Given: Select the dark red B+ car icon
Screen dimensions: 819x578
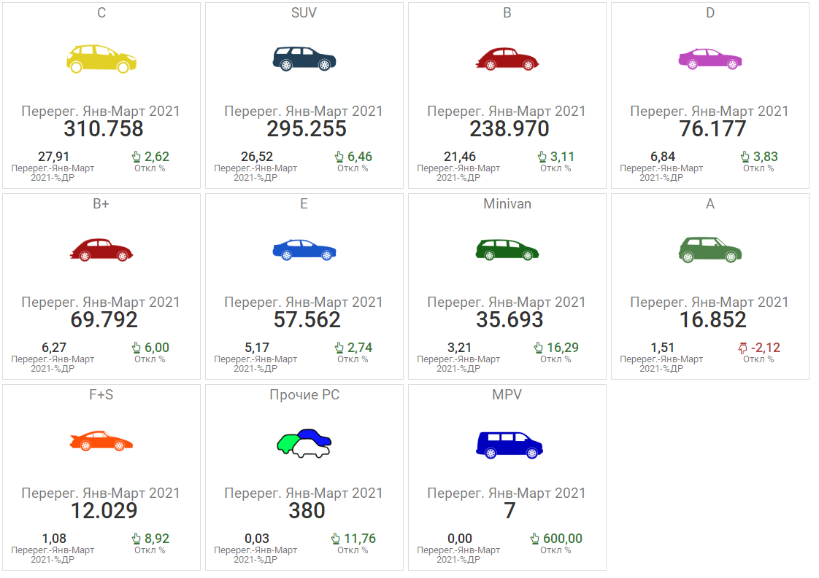Looking at the screenshot, I should (101, 250).
